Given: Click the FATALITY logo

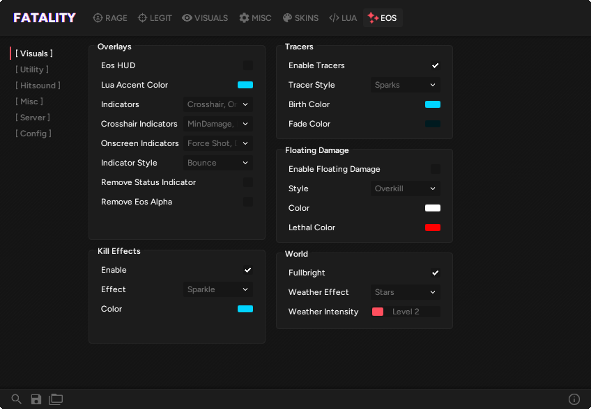Looking at the screenshot, I should coord(45,17).
